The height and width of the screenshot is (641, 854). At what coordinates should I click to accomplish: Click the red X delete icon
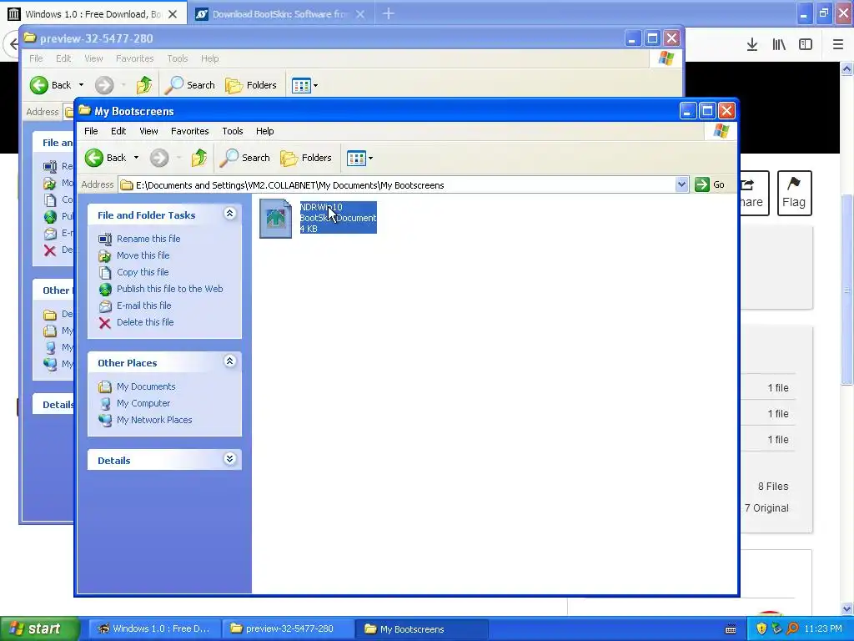[105, 323]
